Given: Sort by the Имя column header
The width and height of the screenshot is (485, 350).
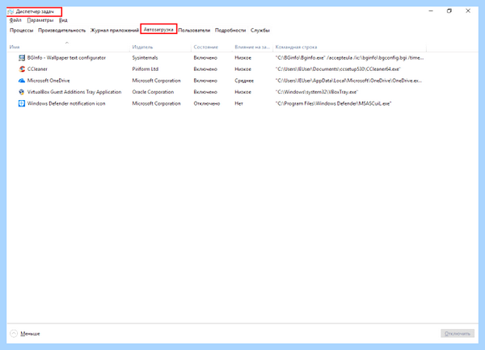Looking at the screenshot, I should tap(68, 47).
